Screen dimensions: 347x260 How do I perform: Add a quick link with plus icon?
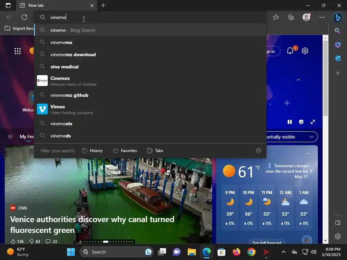[287, 103]
